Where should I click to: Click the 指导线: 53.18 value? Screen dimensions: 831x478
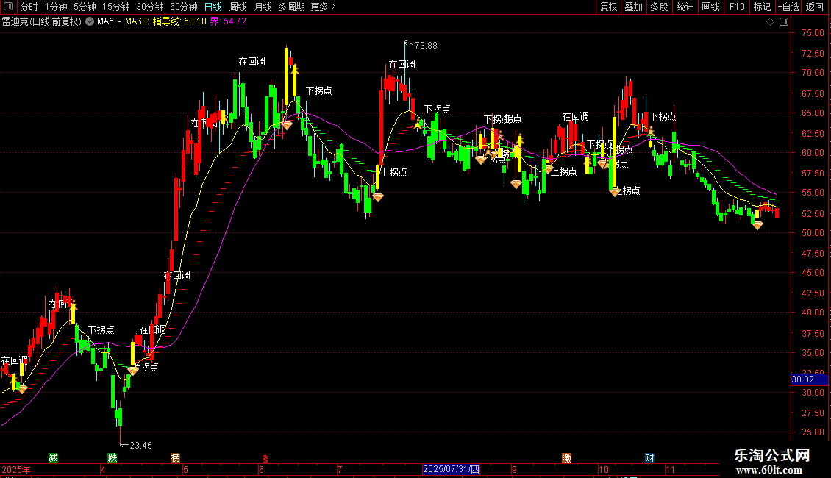179,21
